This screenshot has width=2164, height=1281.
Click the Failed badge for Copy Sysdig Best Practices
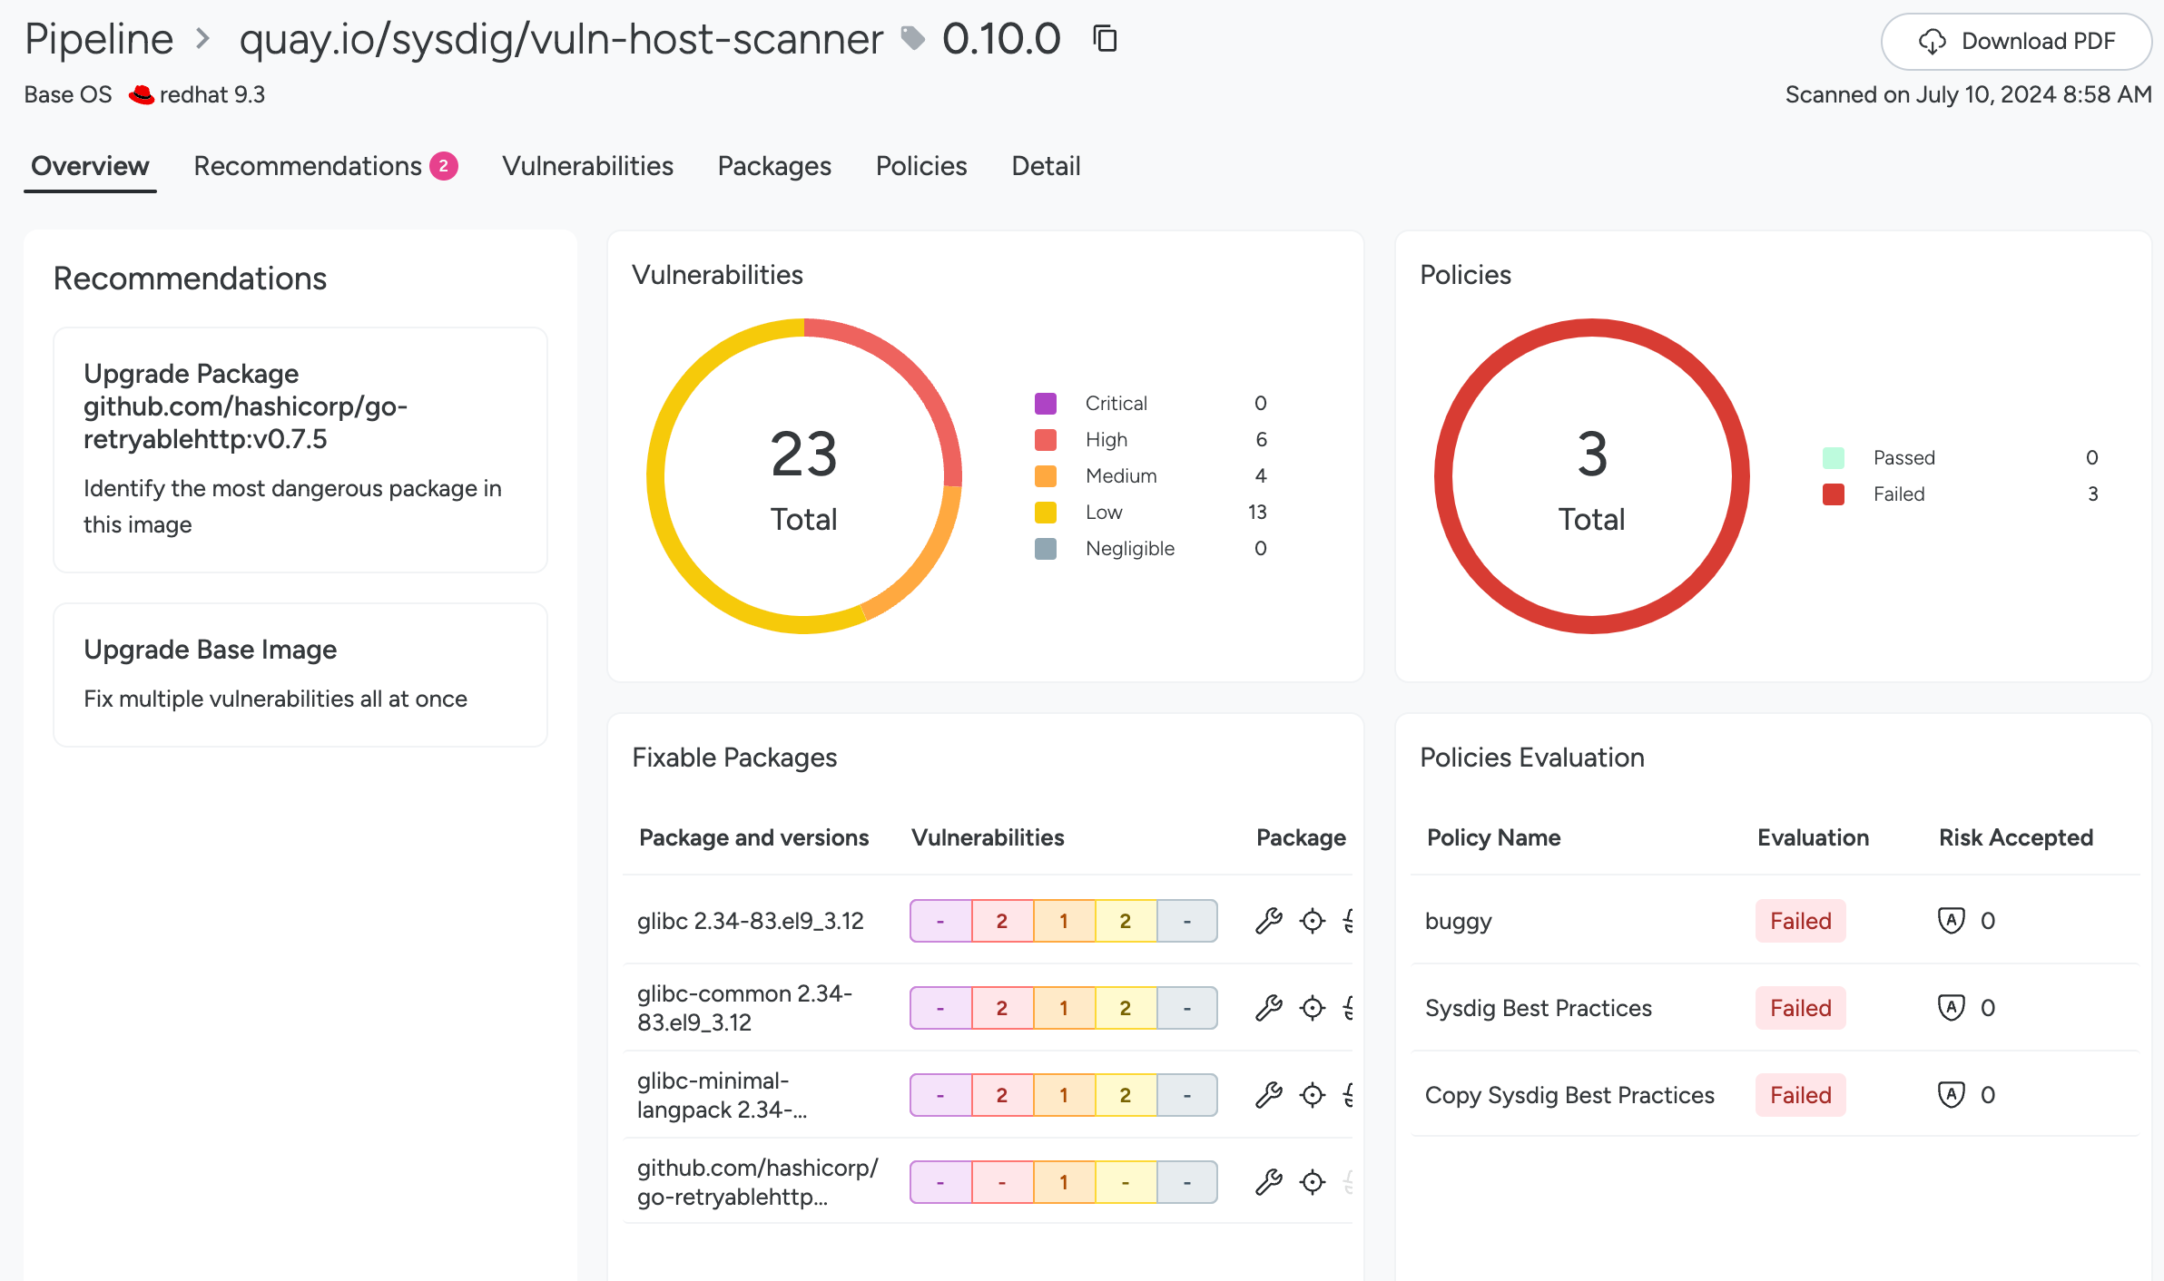click(x=1800, y=1095)
